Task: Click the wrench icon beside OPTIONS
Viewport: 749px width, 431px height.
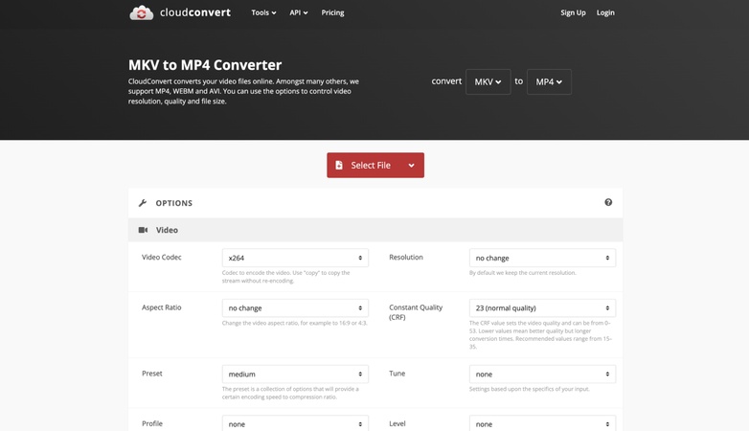Action: pos(143,203)
